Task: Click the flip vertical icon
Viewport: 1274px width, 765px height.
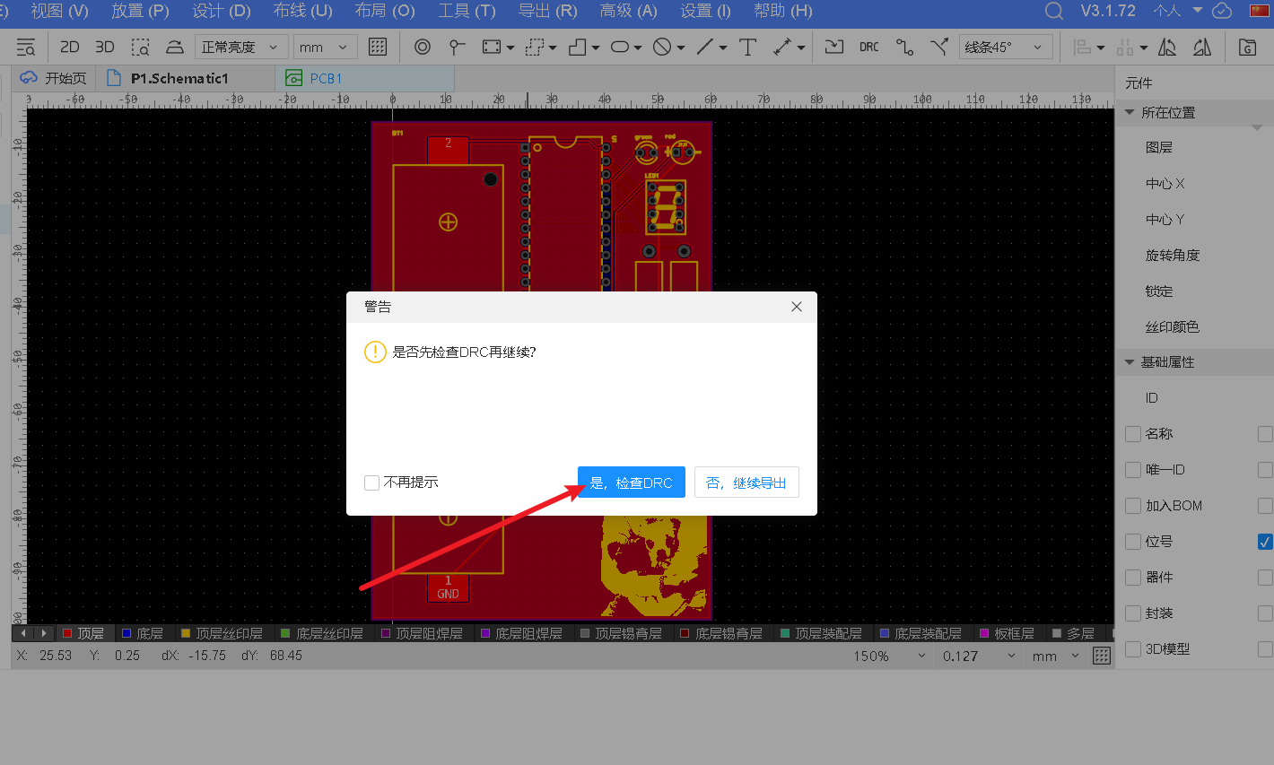Action: coord(1202,47)
